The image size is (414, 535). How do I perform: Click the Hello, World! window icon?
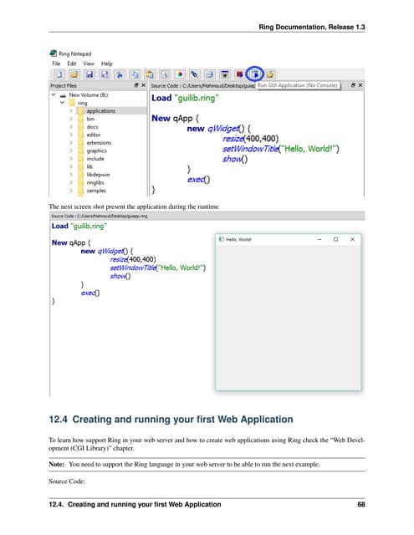point(221,239)
